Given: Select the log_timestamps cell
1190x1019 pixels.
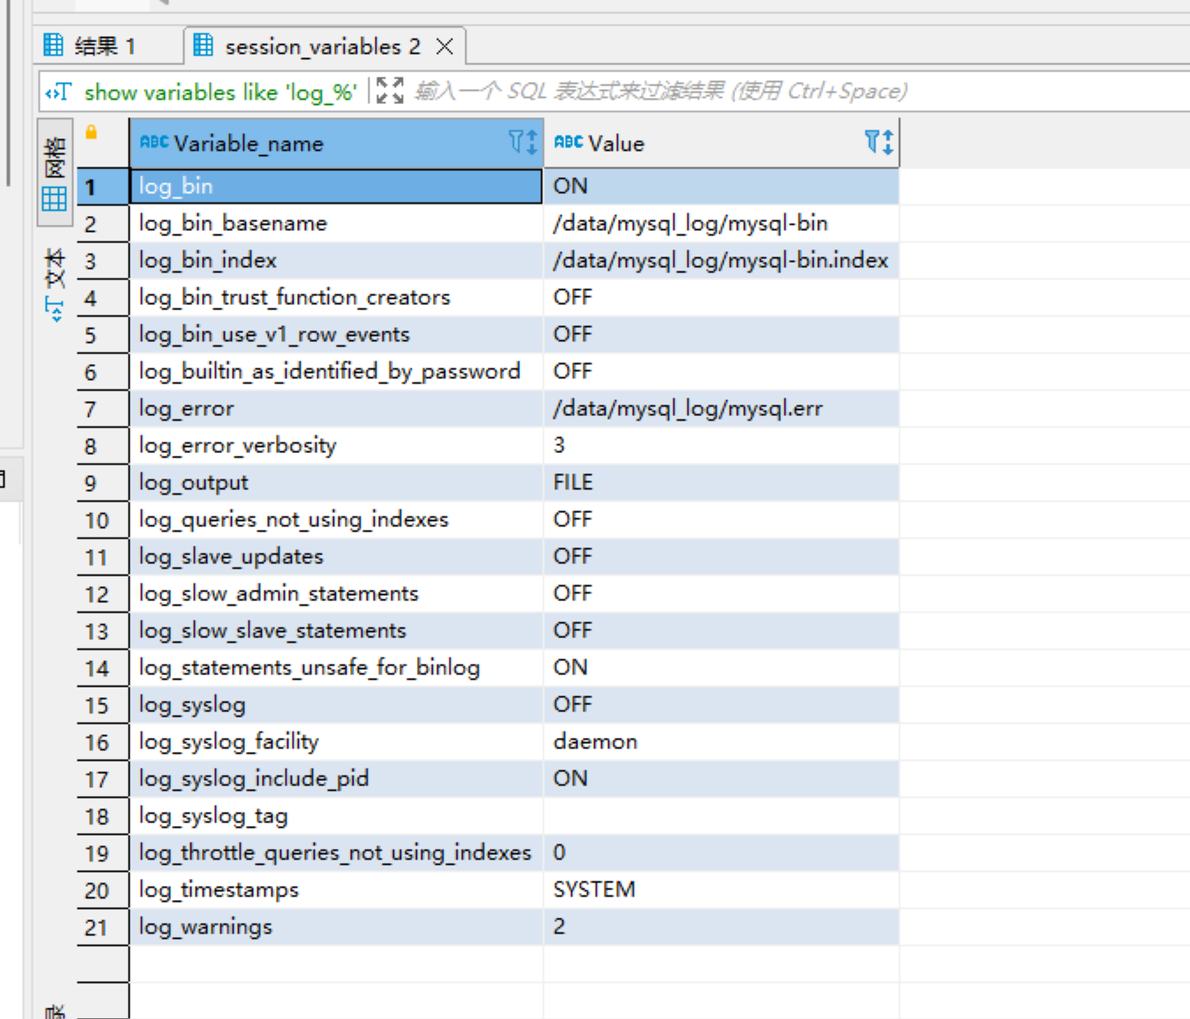Looking at the screenshot, I should 336,889.
